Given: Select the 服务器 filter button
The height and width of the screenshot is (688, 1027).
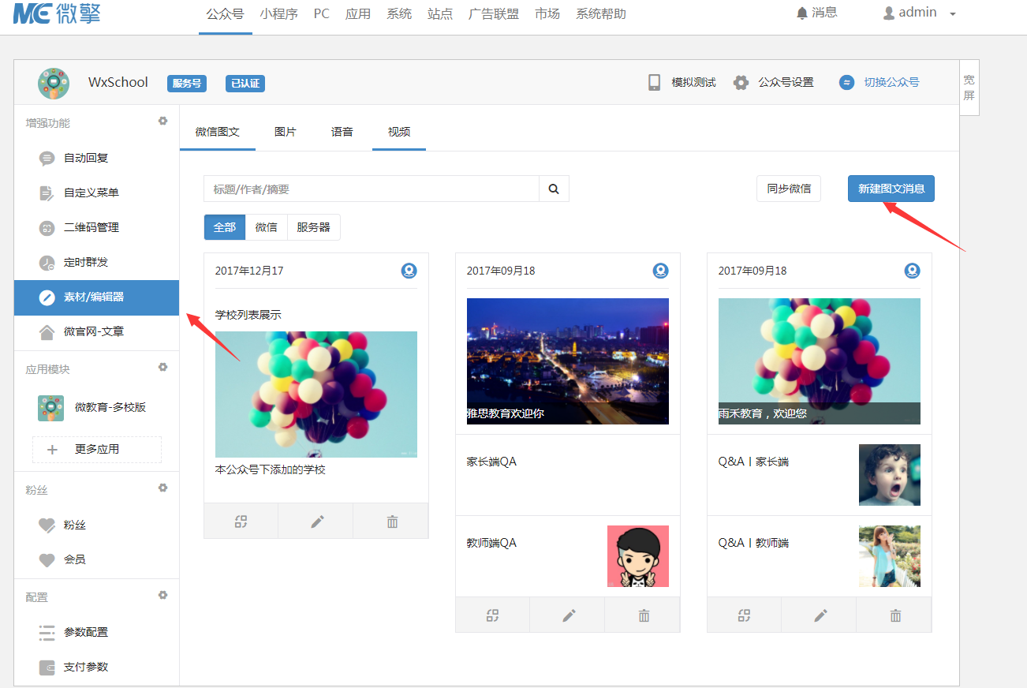Looking at the screenshot, I should (314, 227).
